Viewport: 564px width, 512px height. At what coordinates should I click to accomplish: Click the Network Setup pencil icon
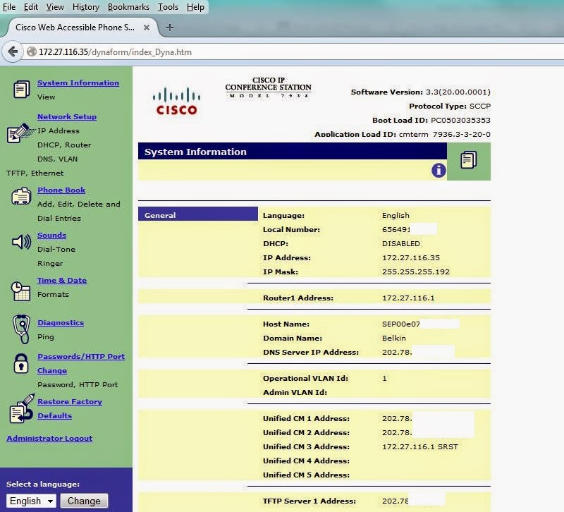[21, 133]
